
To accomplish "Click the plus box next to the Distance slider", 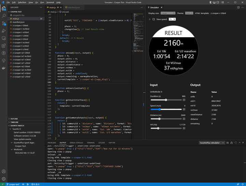I will (184, 119).
